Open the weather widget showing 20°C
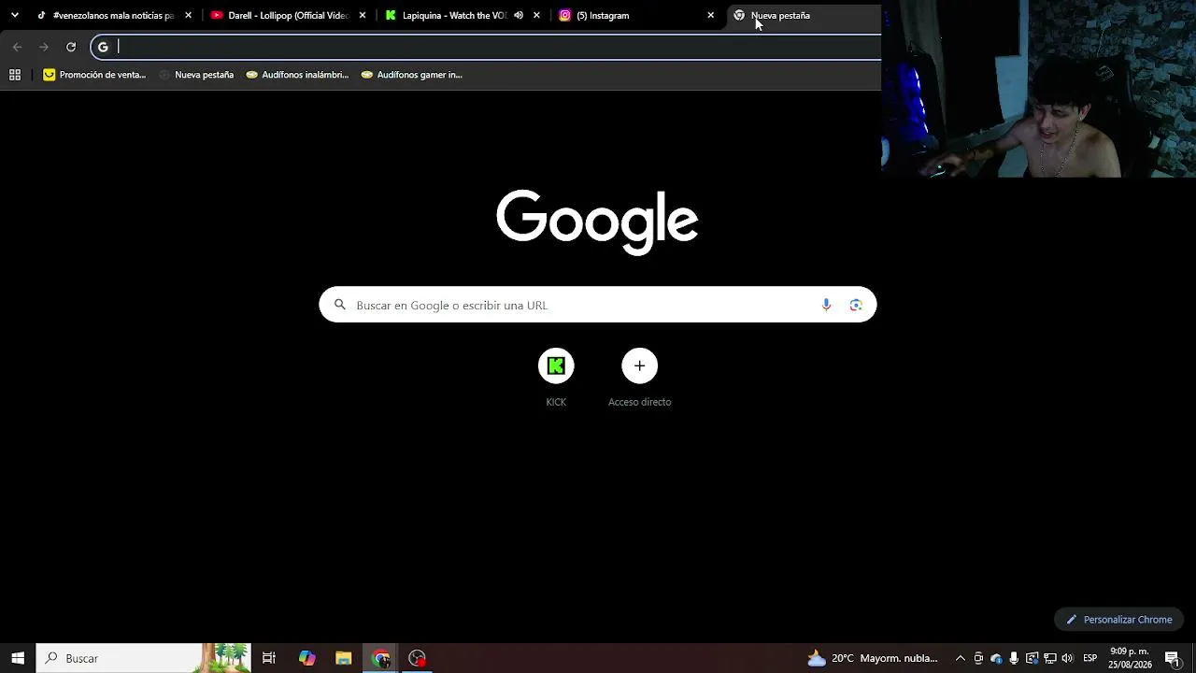 [x=873, y=658]
